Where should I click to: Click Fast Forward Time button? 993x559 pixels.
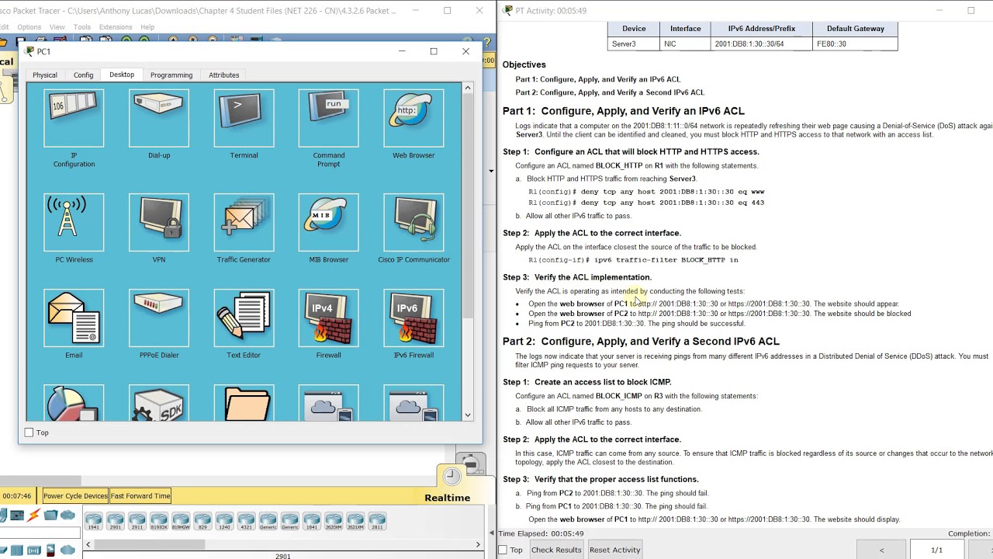tap(140, 496)
